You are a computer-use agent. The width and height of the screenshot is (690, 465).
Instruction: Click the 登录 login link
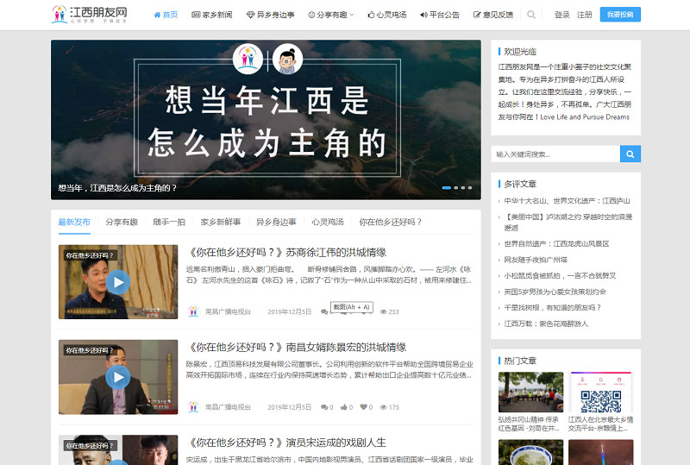click(x=561, y=15)
